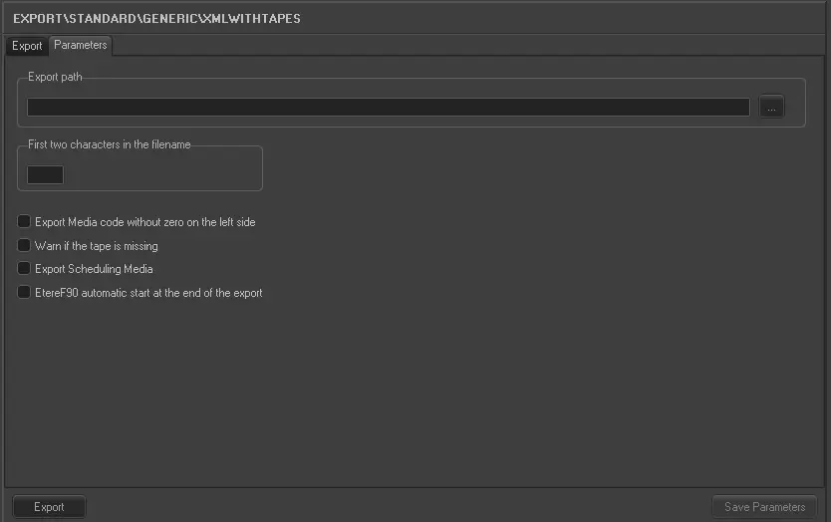This screenshot has width=831, height=522.
Task: Click the 'Warn if the tape is missing' label
Action: [96, 246]
